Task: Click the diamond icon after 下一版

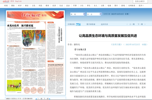Action: coord(50,99)
